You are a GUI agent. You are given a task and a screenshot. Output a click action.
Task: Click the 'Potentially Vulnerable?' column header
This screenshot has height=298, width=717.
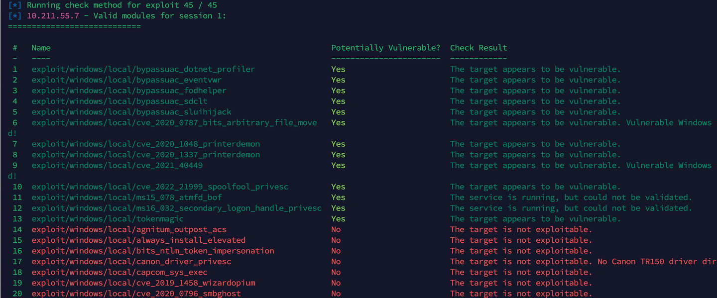[x=386, y=48]
